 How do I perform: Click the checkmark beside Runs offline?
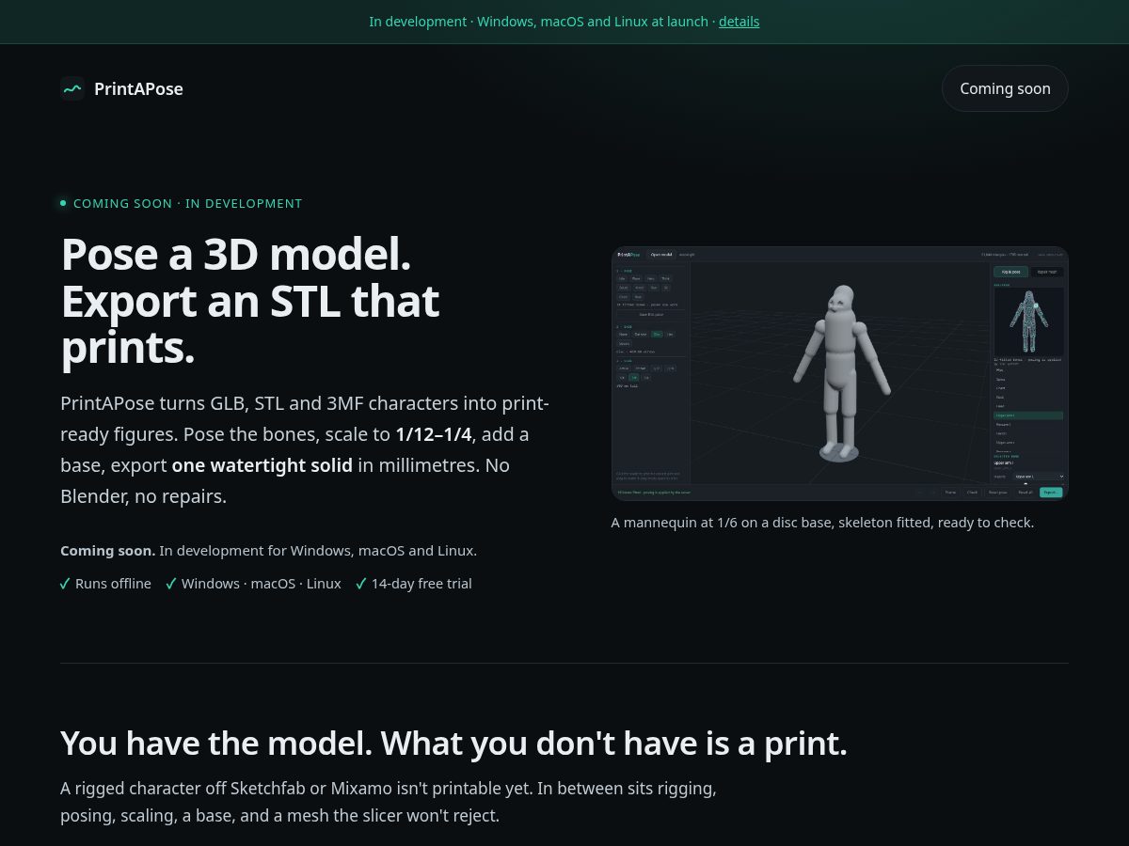(x=65, y=584)
